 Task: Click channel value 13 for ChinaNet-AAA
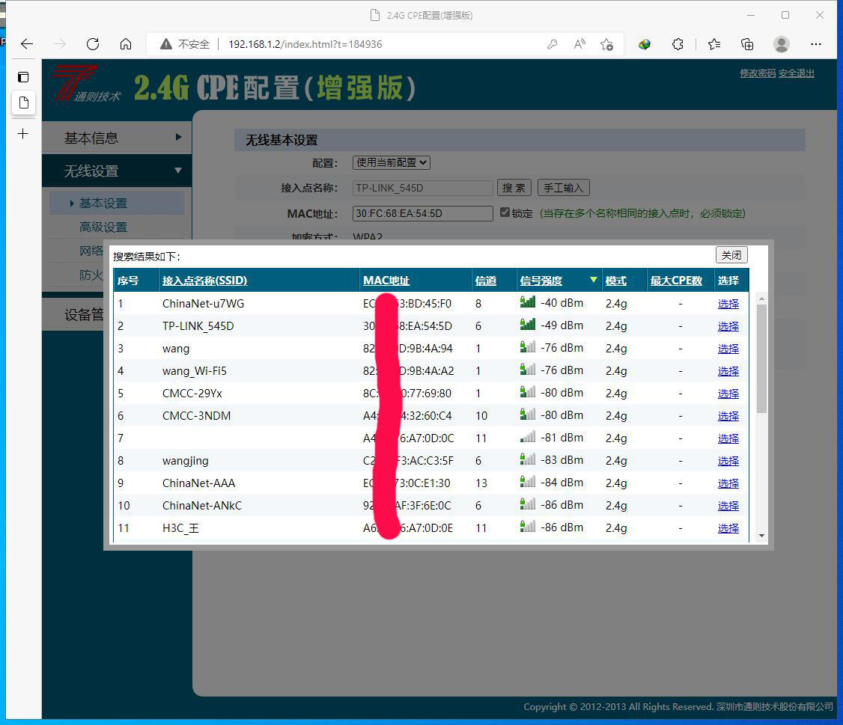pyautogui.click(x=481, y=483)
